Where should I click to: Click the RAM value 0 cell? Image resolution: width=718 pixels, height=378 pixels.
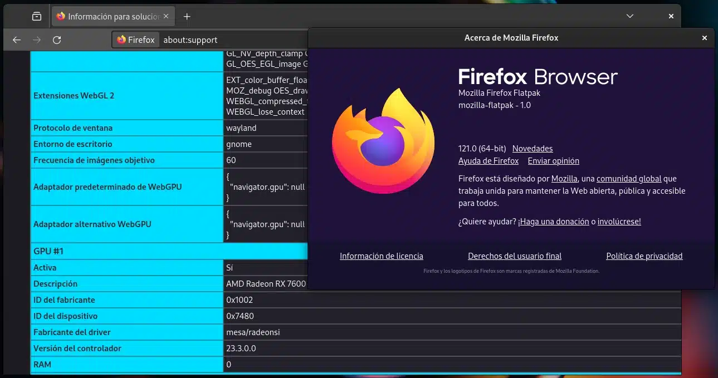coord(452,365)
